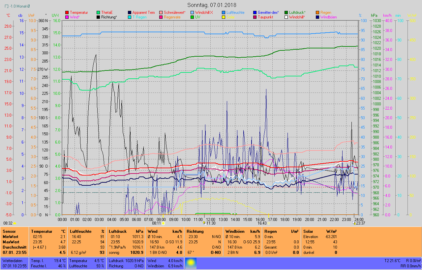This screenshot has width=422, height=270.
Task: Click the moon icon beside 23:37
Action: (x=355, y=223)
